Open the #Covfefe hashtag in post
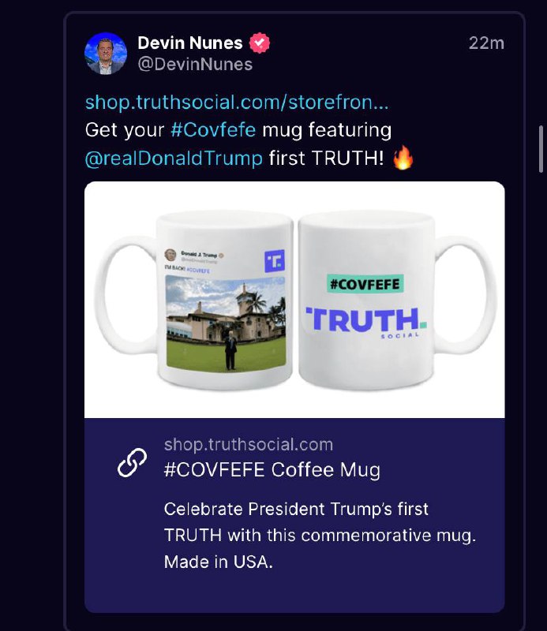547x631 pixels. 213,130
